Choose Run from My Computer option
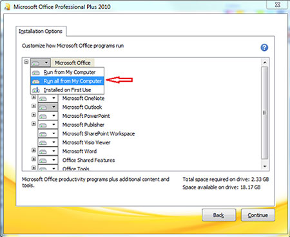Image resolution: width=290 pixels, height=237 pixels. [x=67, y=72]
